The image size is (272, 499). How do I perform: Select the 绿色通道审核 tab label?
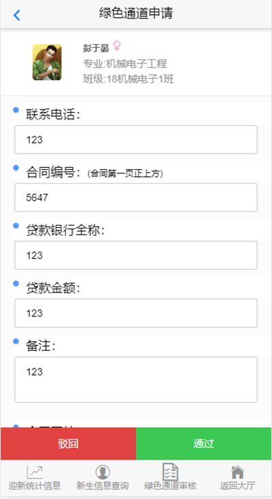coord(171,486)
